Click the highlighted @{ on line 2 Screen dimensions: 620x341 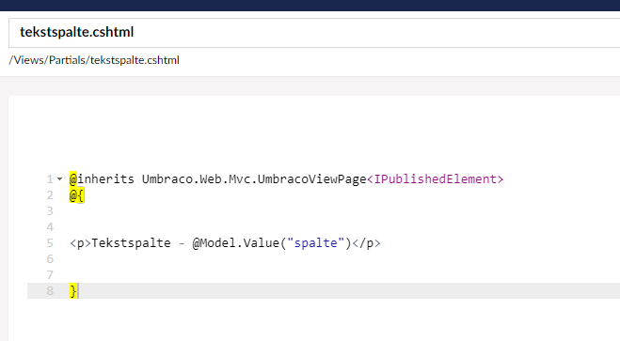(77, 195)
